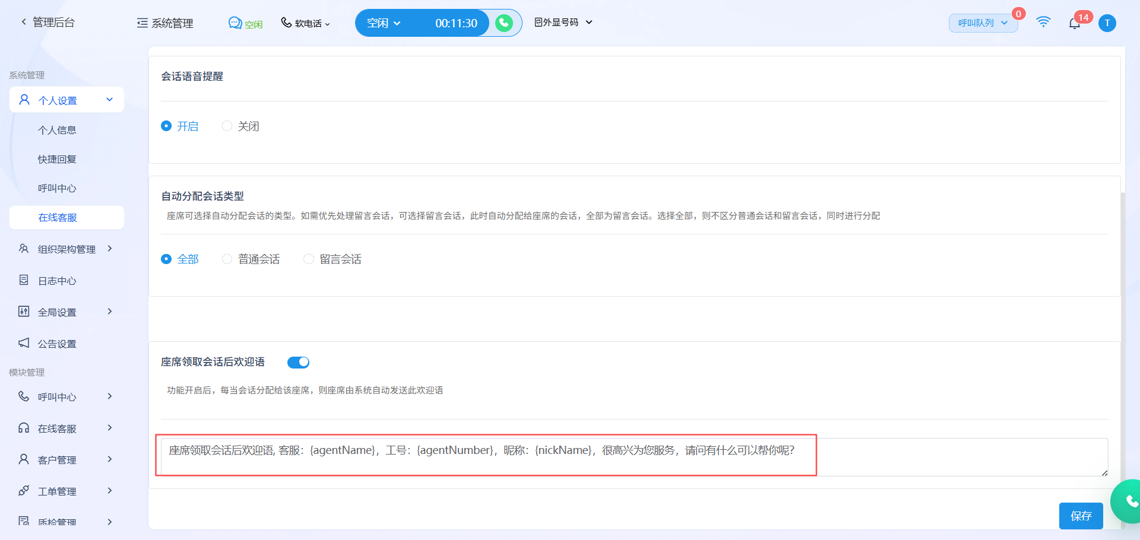
Task: Click the green phone call button
Action: tap(504, 23)
